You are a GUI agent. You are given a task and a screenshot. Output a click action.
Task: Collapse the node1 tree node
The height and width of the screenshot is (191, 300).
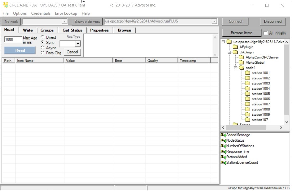(235, 68)
